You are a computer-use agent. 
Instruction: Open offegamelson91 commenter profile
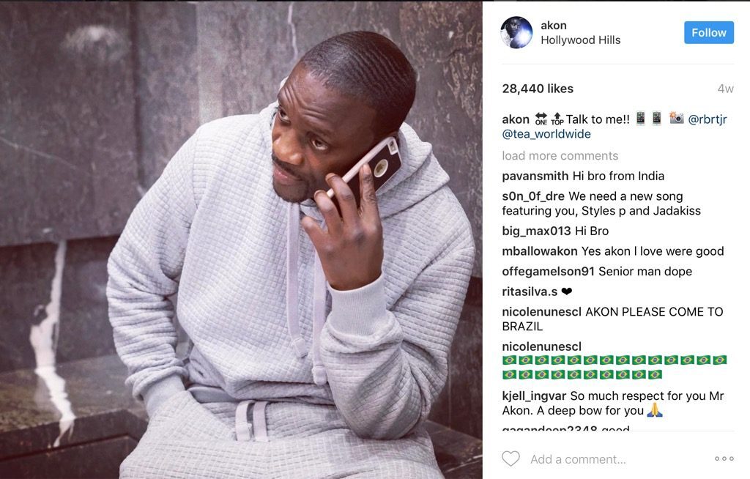548,271
